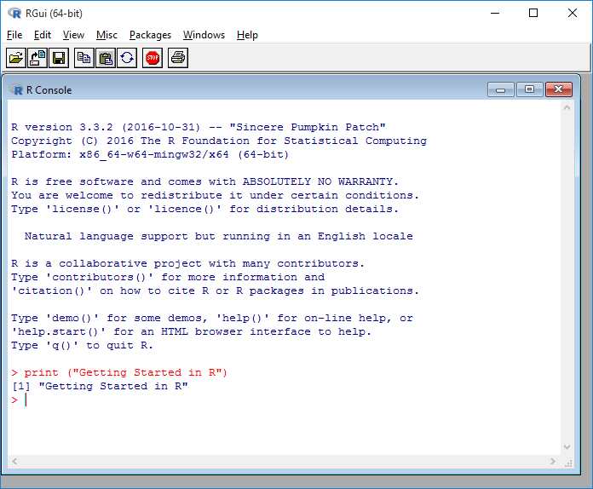
Task: Click the 'ABSOLUTELY NO WARRANTY' line
Action: [204, 181]
